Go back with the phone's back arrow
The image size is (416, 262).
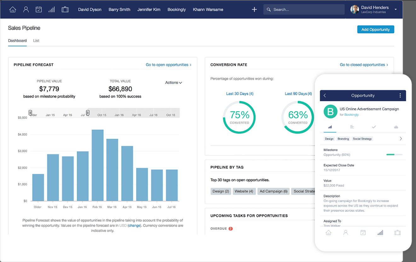tap(325, 95)
